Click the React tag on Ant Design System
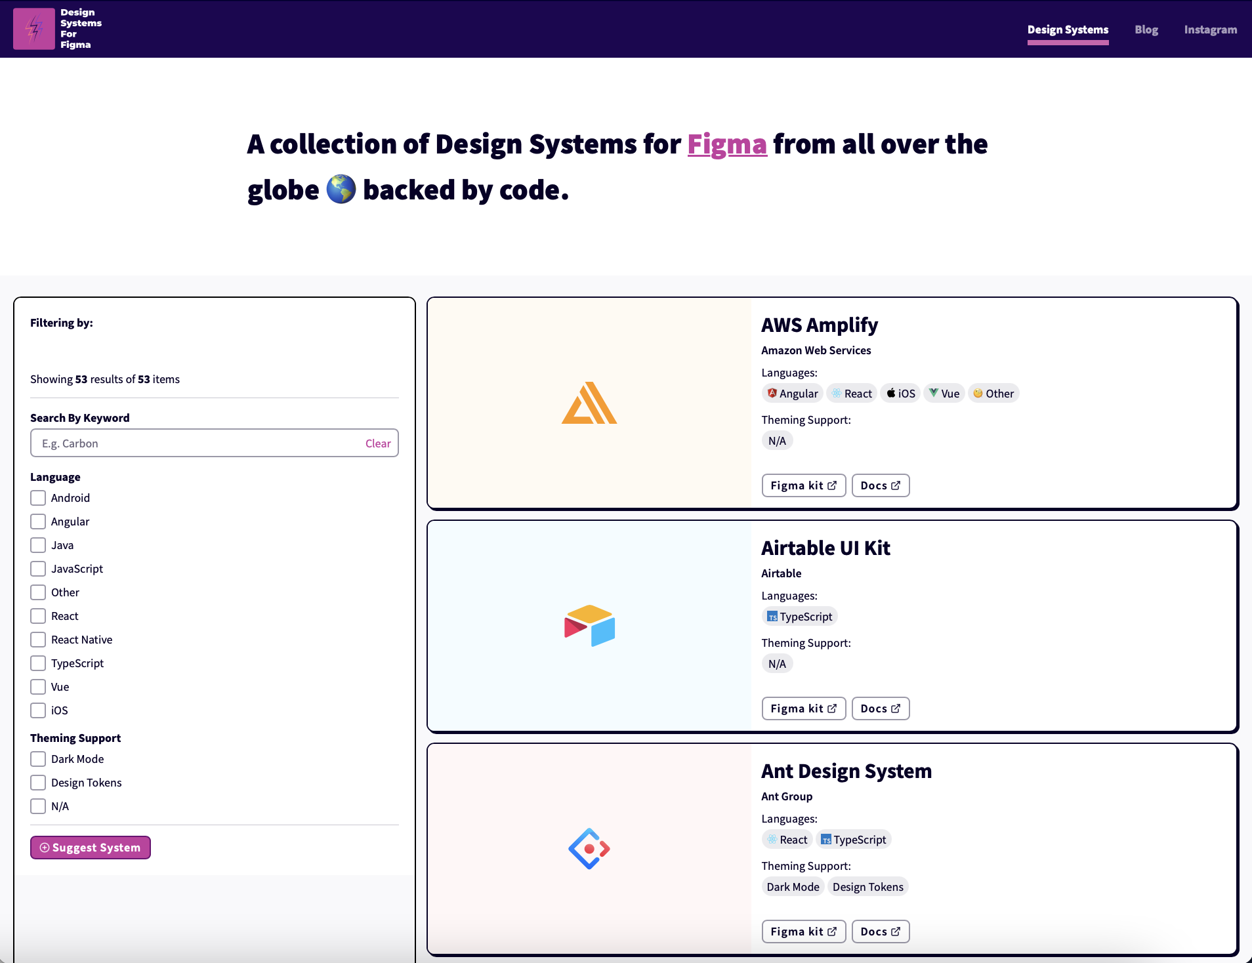The image size is (1252, 963). [x=787, y=840]
